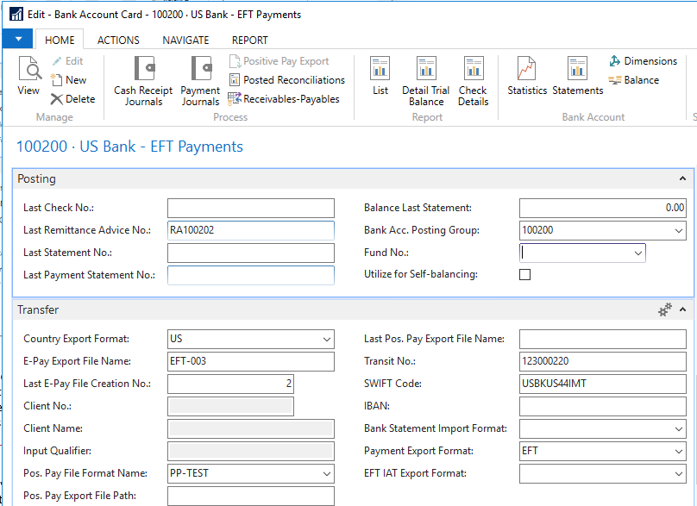Image resolution: width=697 pixels, height=506 pixels.
Task: Open bank account Statistics
Action: tap(527, 76)
